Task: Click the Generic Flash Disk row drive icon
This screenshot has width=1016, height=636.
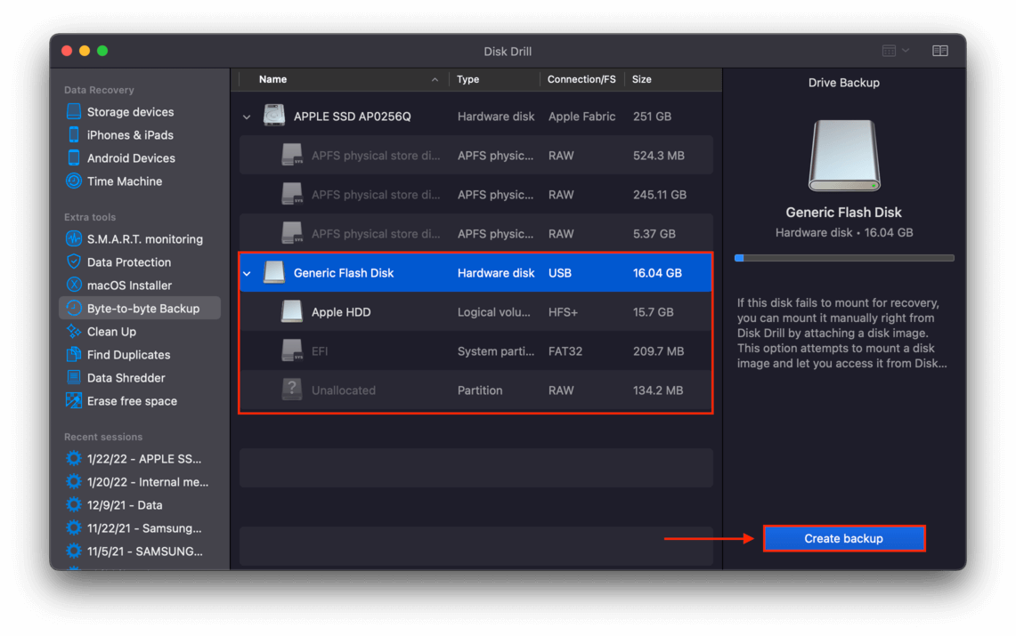Action: (x=274, y=272)
